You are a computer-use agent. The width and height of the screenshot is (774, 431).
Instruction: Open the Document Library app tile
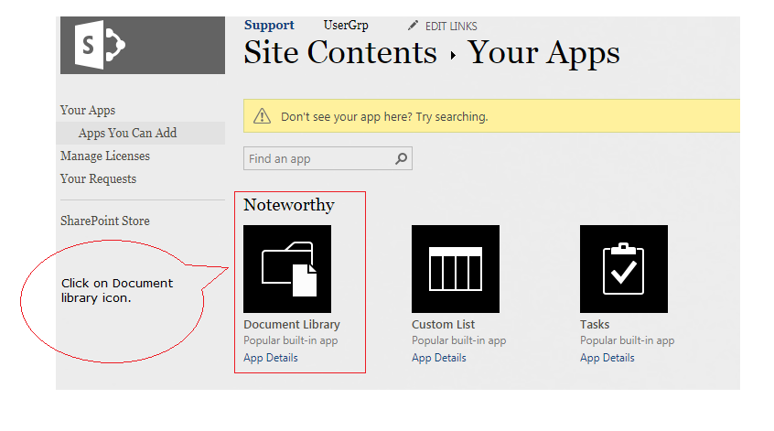287,269
